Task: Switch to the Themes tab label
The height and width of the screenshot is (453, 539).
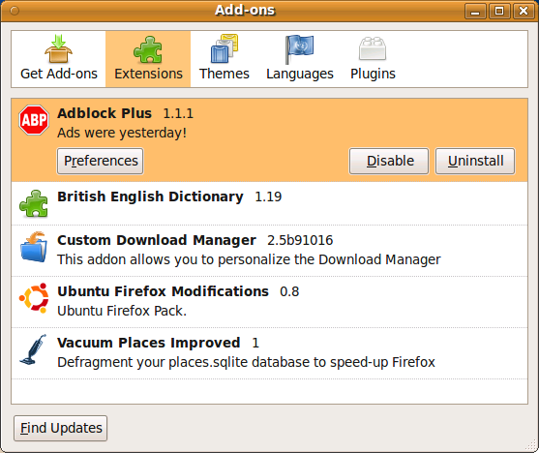Action: coord(225,74)
